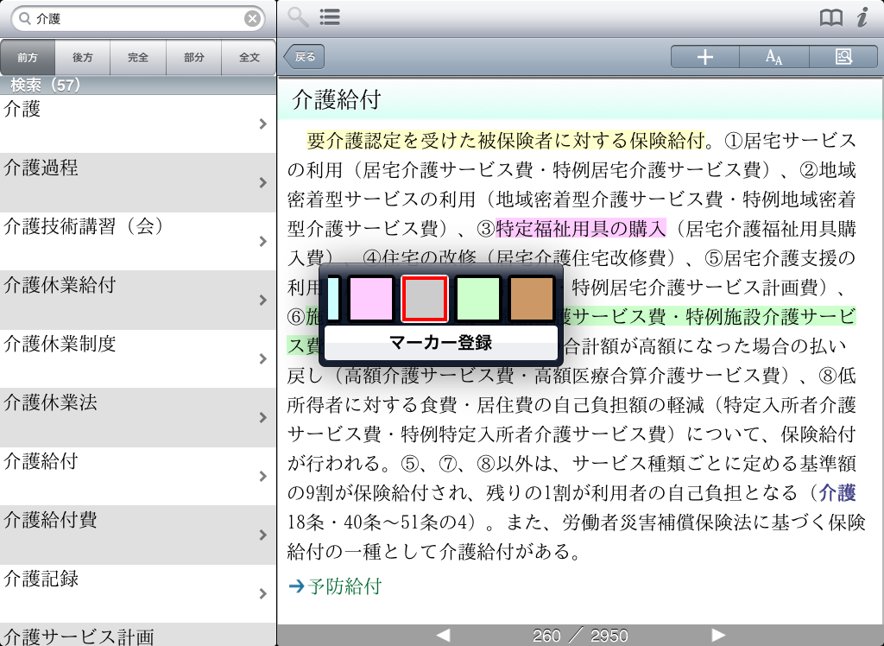
Task: Select the 全文 search tab
Action: coord(249,58)
